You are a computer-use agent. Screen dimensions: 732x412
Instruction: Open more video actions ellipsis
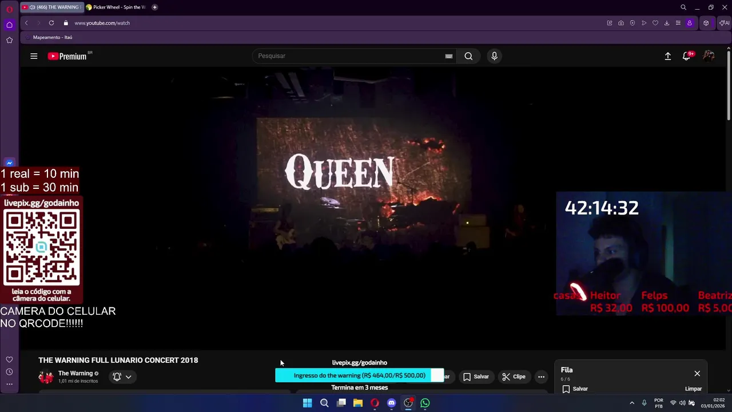[x=541, y=377]
